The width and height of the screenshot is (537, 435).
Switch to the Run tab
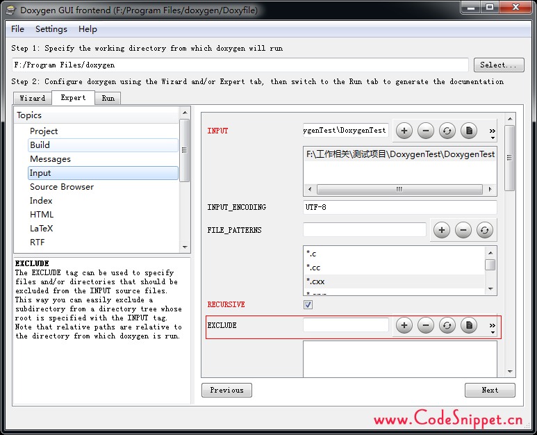(x=108, y=98)
